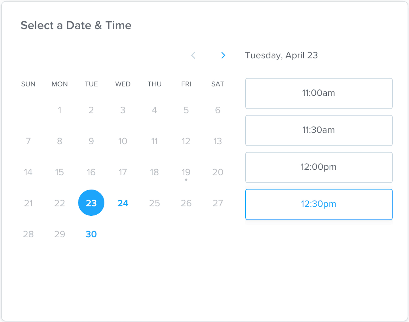Click date 28 in the calendar

(28, 234)
